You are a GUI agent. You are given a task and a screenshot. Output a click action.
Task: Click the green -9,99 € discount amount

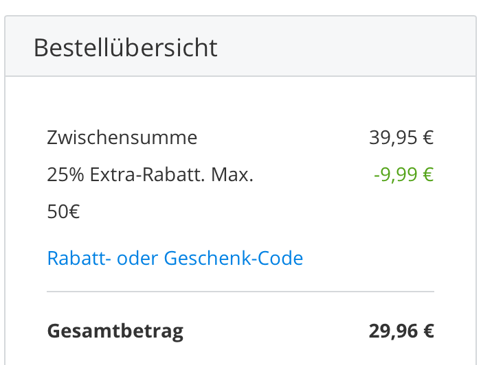403,175
